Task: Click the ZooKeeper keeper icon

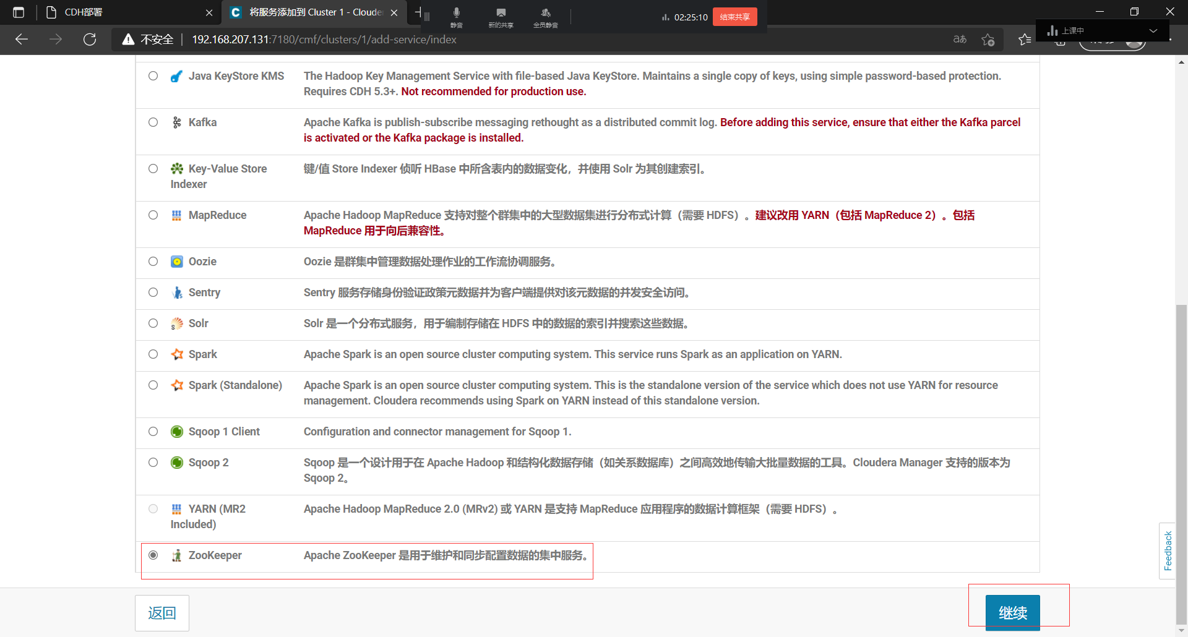Action: (177, 555)
